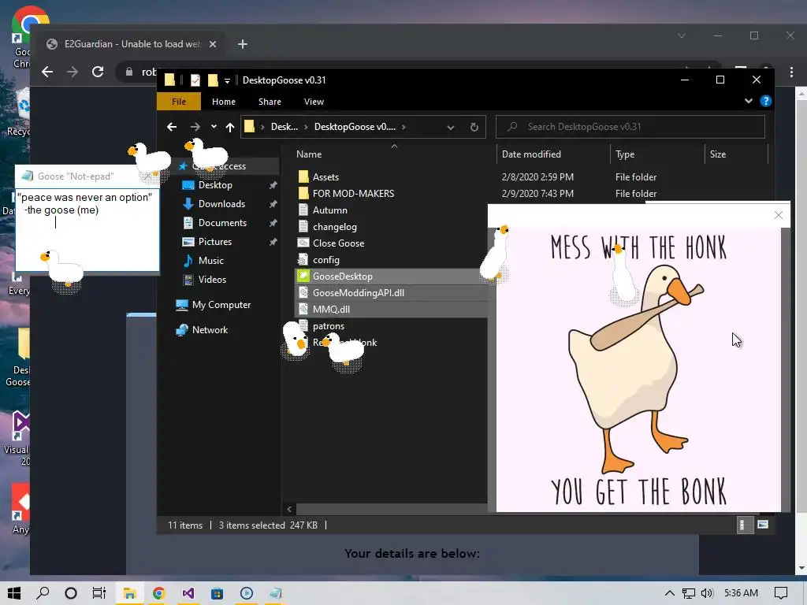Viewport: 807px width, 605px height.
Task: Switch to large icons view layout
Action: [x=763, y=525]
